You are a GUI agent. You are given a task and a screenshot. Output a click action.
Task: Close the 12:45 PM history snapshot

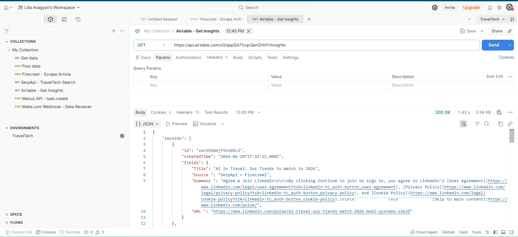tap(249, 31)
